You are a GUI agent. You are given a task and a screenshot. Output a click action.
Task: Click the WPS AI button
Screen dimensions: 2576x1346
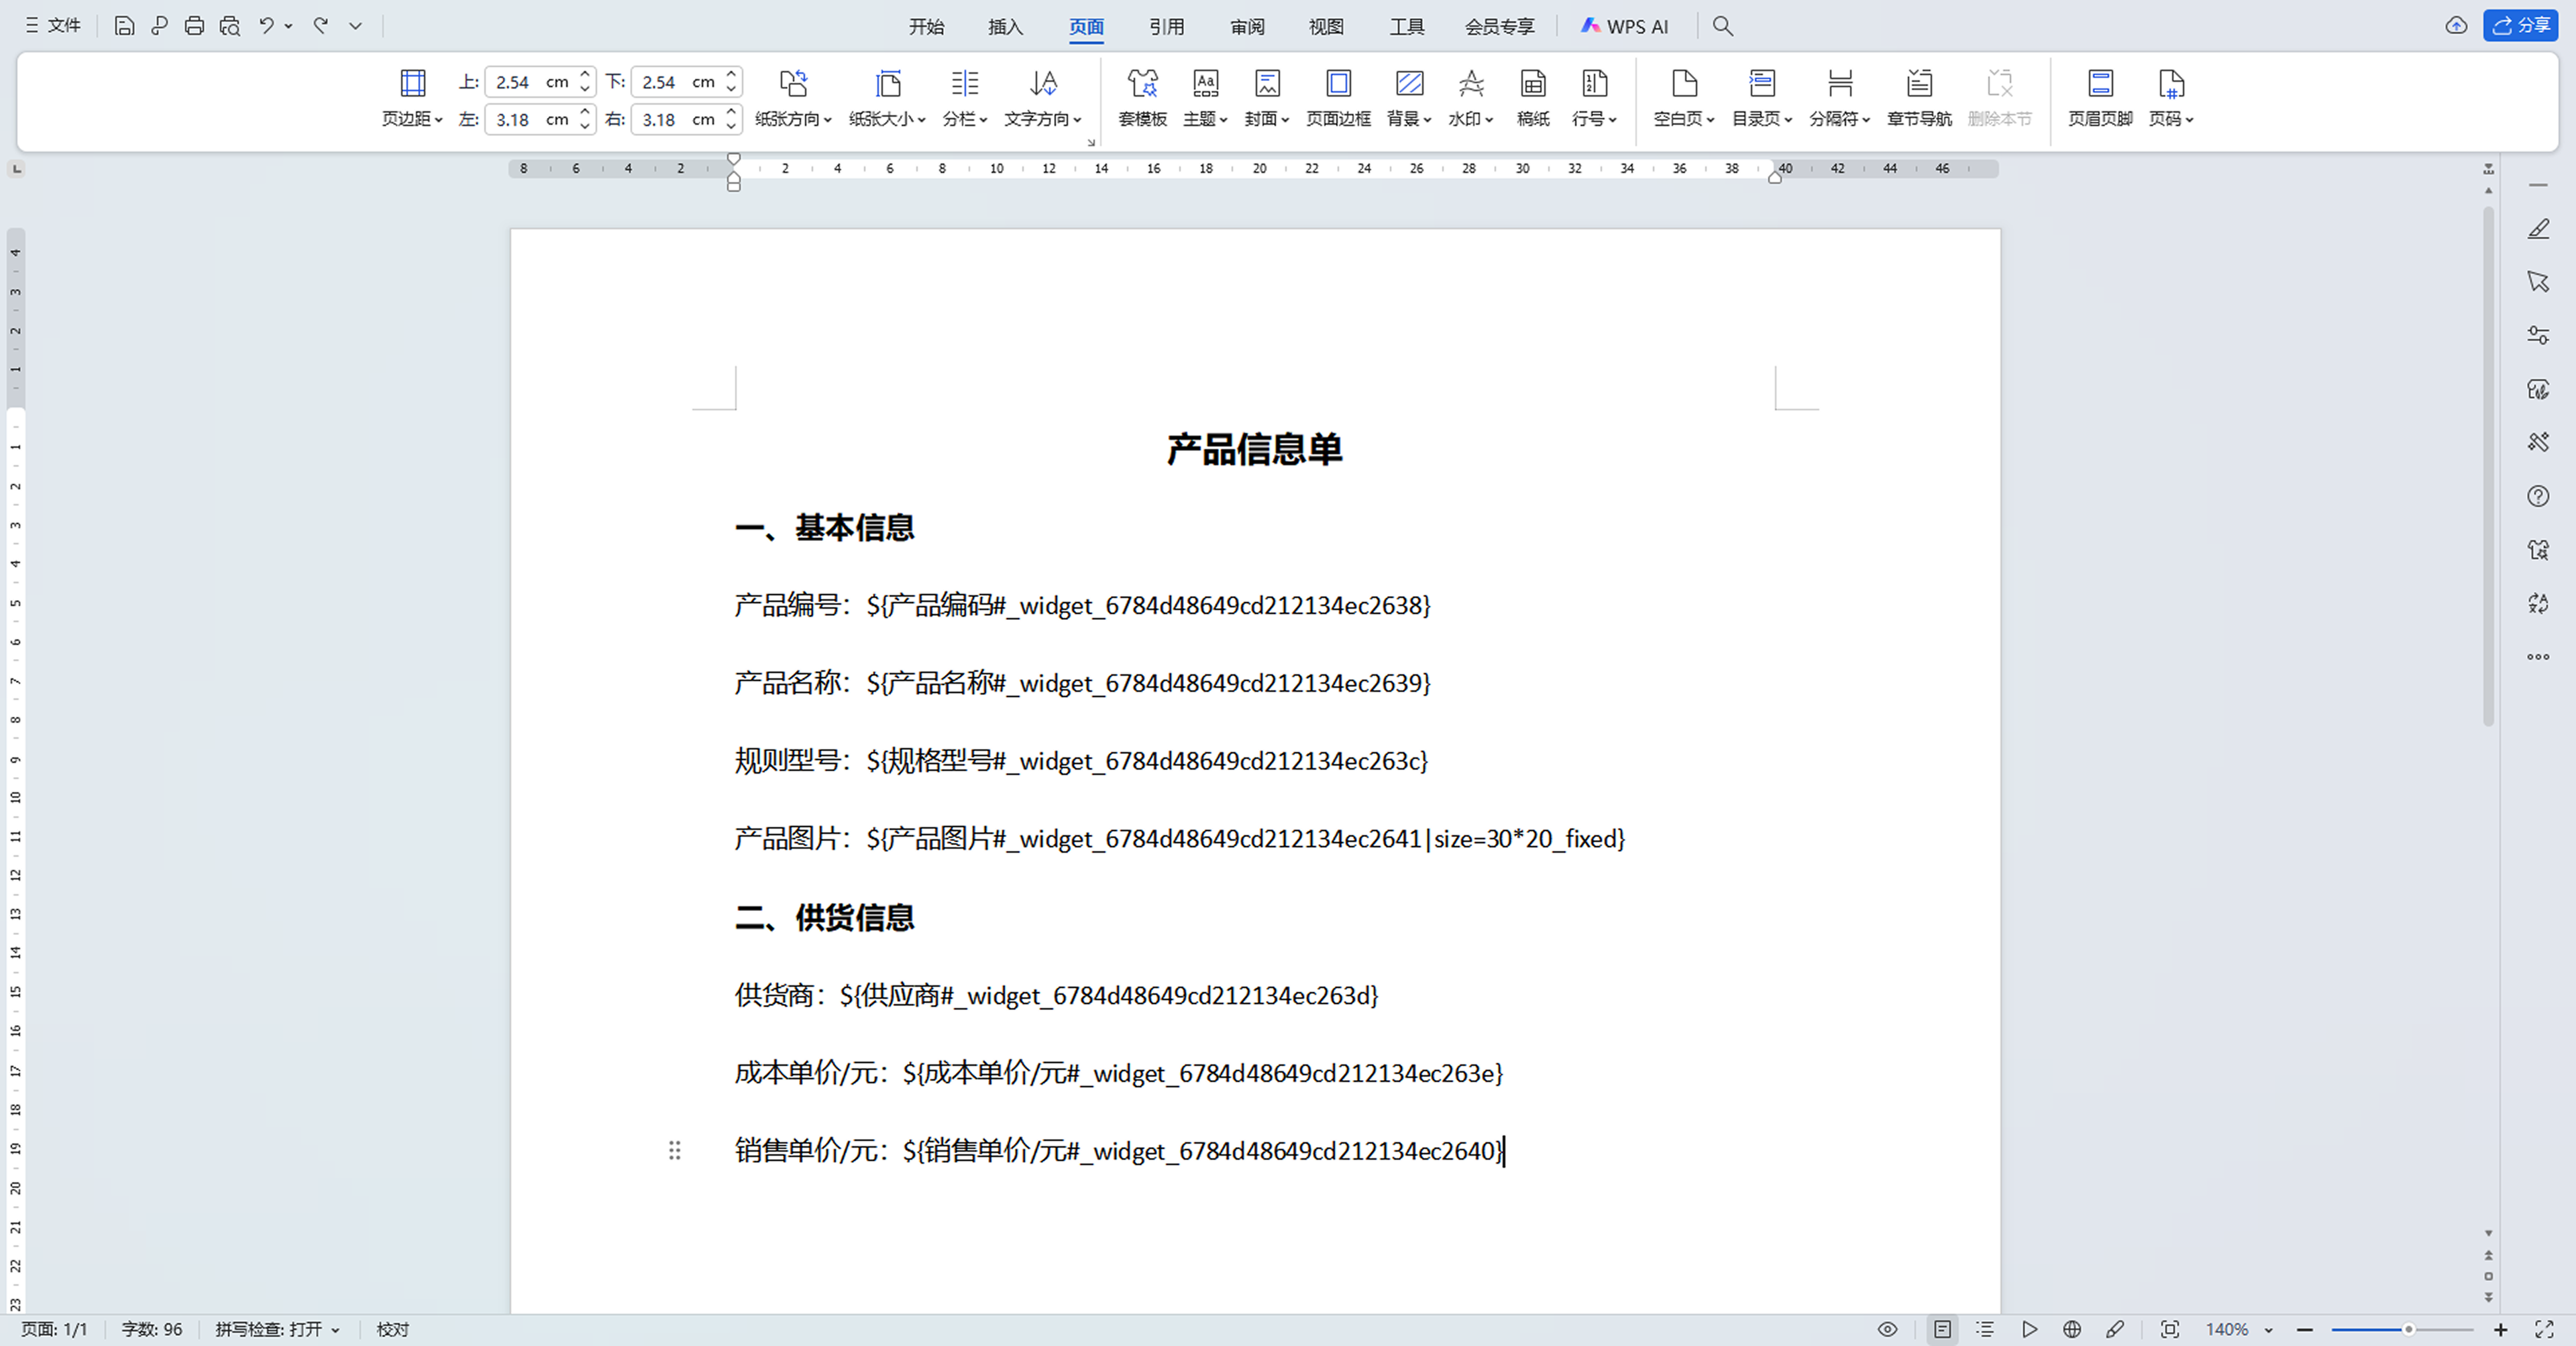[1625, 27]
